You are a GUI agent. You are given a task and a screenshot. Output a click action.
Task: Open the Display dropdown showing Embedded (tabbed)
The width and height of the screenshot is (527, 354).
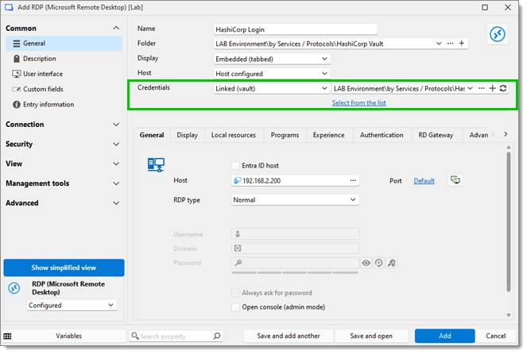pyautogui.click(x=272, y=59)
